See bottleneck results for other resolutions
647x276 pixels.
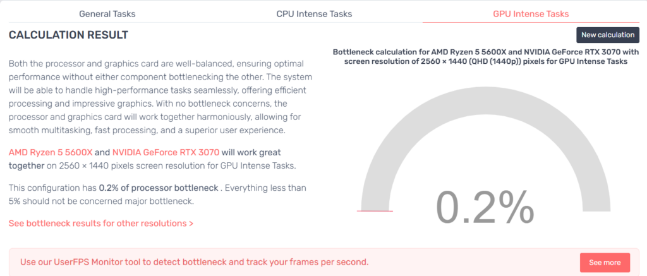(101, 223)
